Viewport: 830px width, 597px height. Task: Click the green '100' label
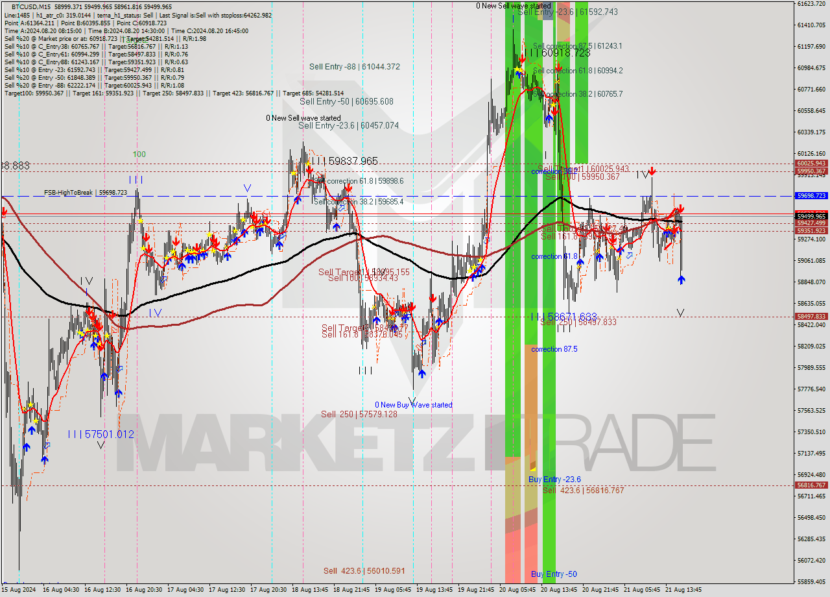(139, 154)
